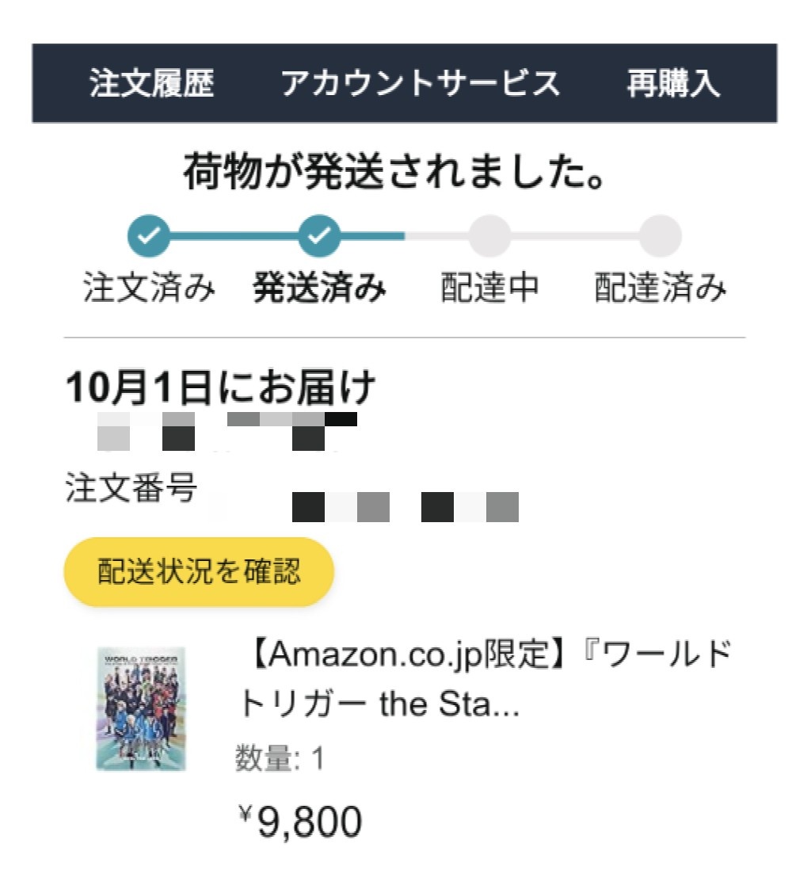
Task: Click the 荷物が発送されました。 heading
Action: [x=394, y=174]
